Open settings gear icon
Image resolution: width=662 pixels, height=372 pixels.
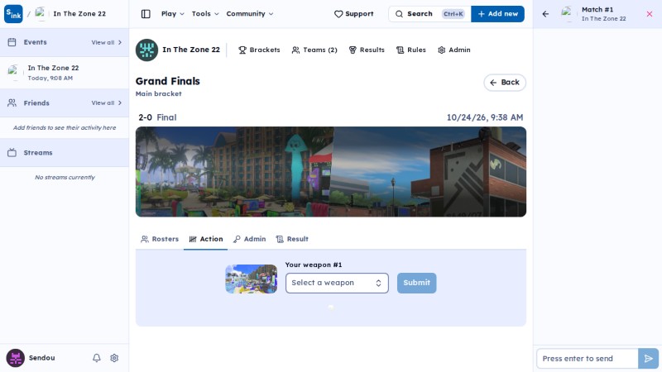pos(114,358)
